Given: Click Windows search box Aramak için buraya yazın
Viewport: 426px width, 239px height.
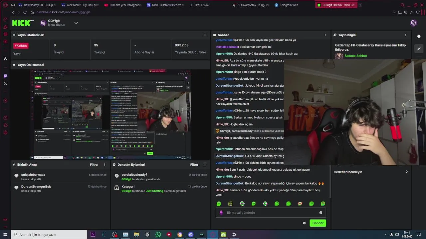Looking at the screenshot, I should coord(49,235).
